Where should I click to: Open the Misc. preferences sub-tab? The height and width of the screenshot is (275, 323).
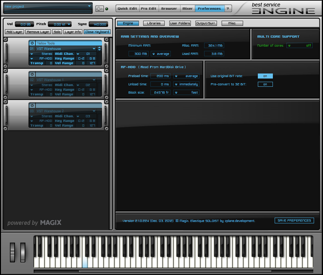tap(232, 23)
